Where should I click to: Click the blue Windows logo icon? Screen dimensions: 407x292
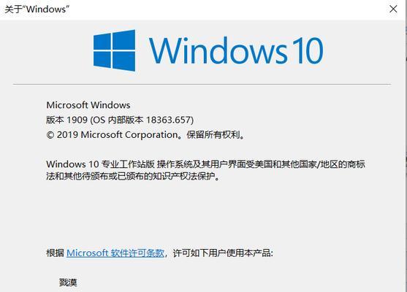pos(114,50)
